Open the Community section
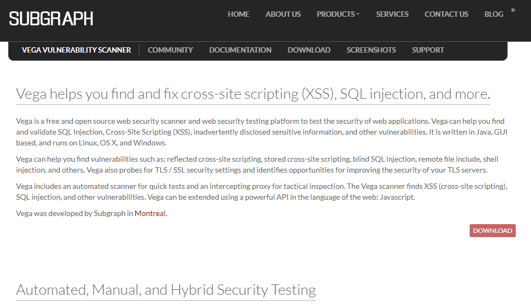Image resolution: width=531 pixels, height=305 pixels. coord(170,50)
